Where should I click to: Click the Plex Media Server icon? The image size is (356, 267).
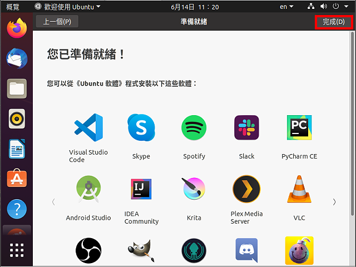pos(246,189)
